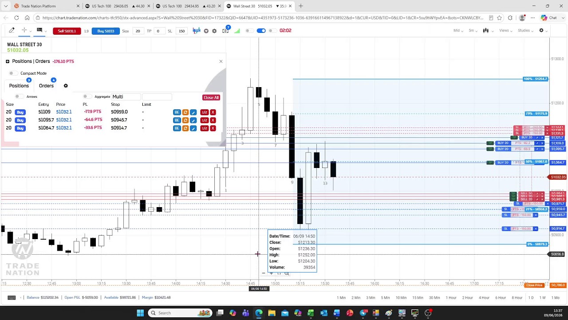Viewport: 568px width, 320px height.
Task: Close the 51095.7 position with red X
Action: coord(213,120)
